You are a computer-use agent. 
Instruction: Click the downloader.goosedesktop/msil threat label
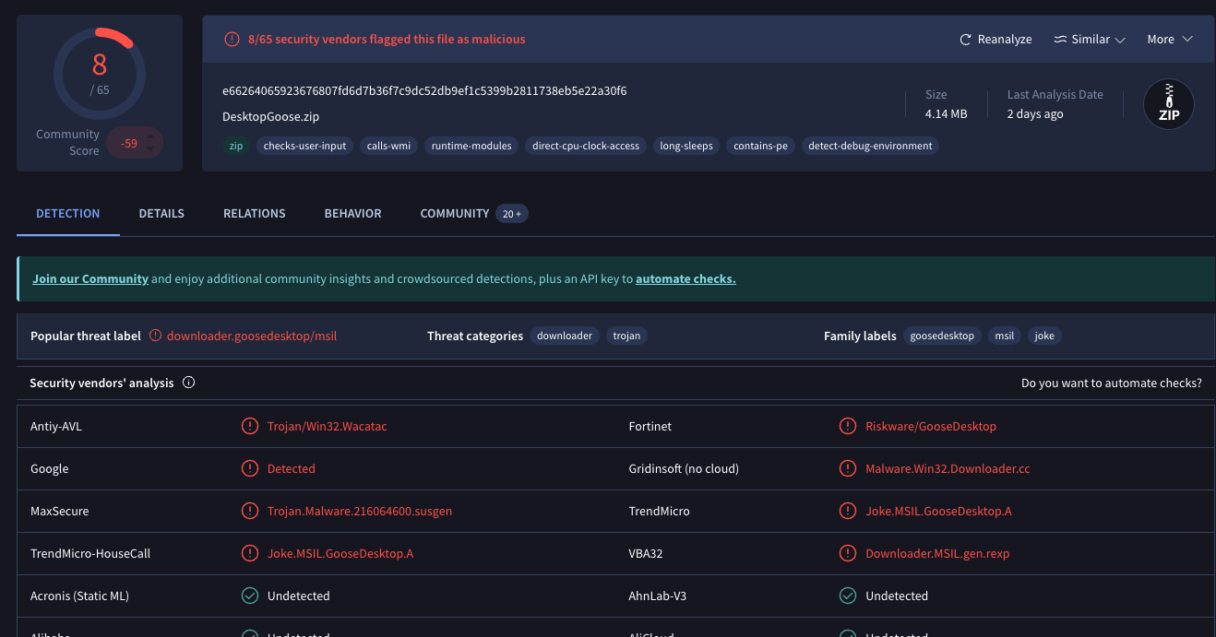coord(252,336)
